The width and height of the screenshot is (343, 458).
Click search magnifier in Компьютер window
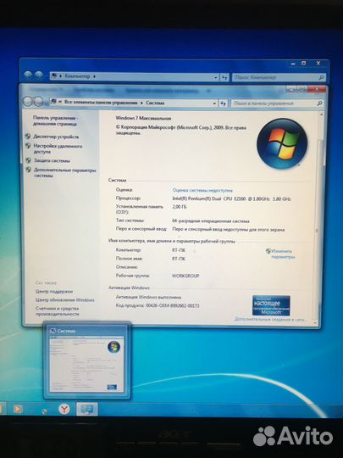click(x=321, y=77)
